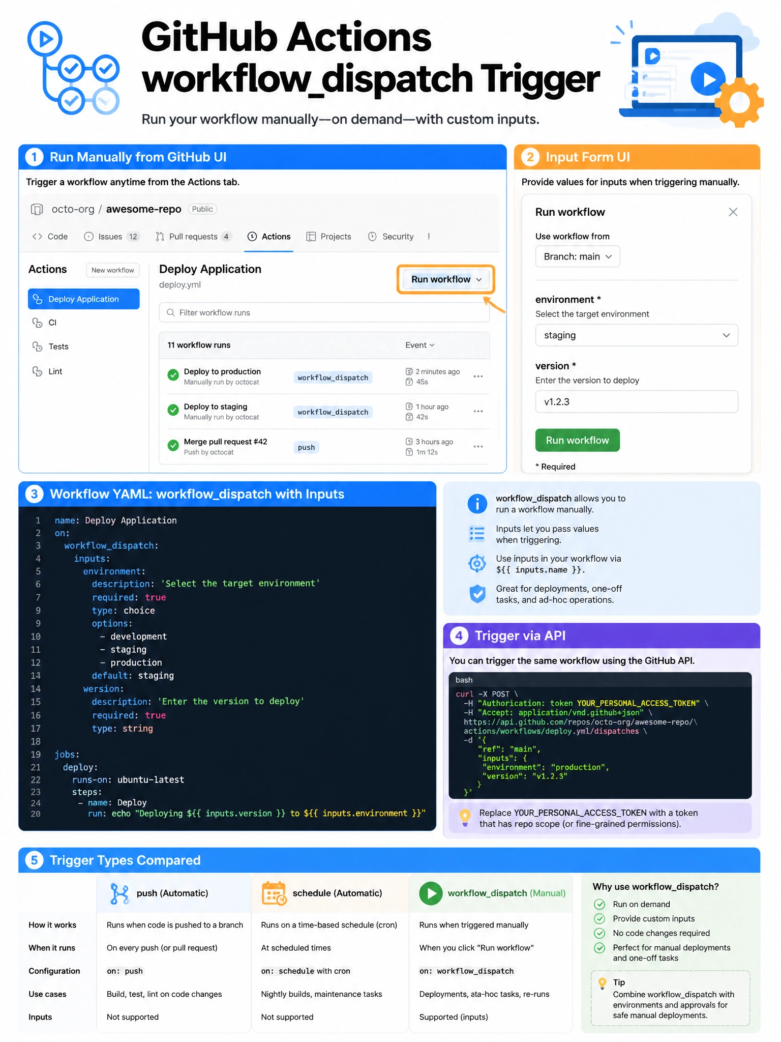Screen dimensions: 781x1042
Task: Select the Tests workflow in sidebar
Action: (x=58, y=346)
